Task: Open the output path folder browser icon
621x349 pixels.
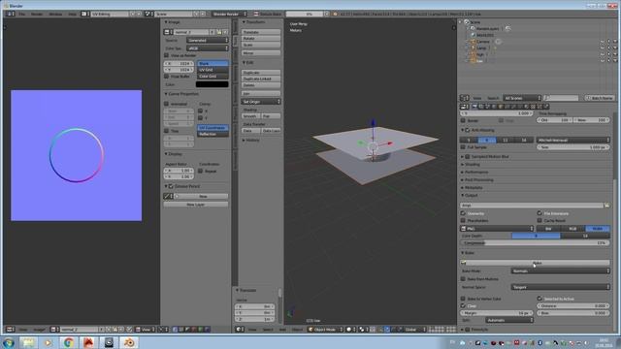Action: [606, 205]
